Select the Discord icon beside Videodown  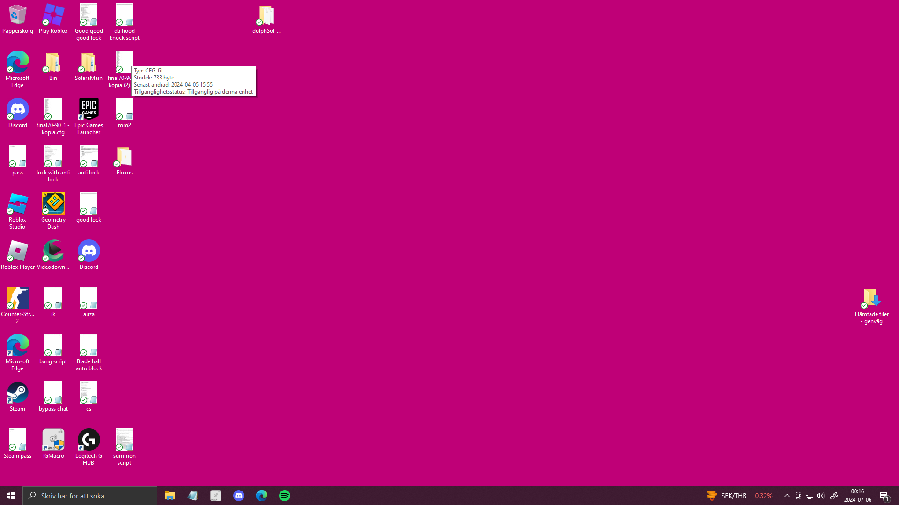(88, 255)
